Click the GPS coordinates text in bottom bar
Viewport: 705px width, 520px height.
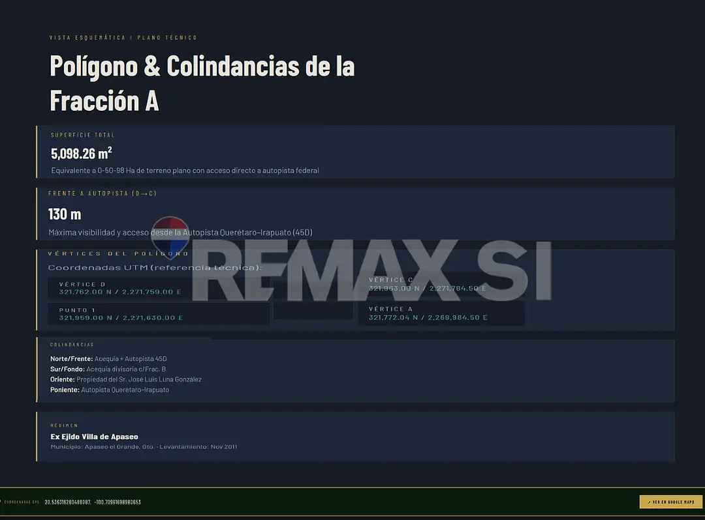point(93,502)
